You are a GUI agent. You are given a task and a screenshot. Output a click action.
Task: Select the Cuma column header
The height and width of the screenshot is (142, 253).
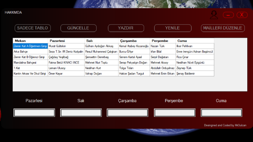[195, 41]
